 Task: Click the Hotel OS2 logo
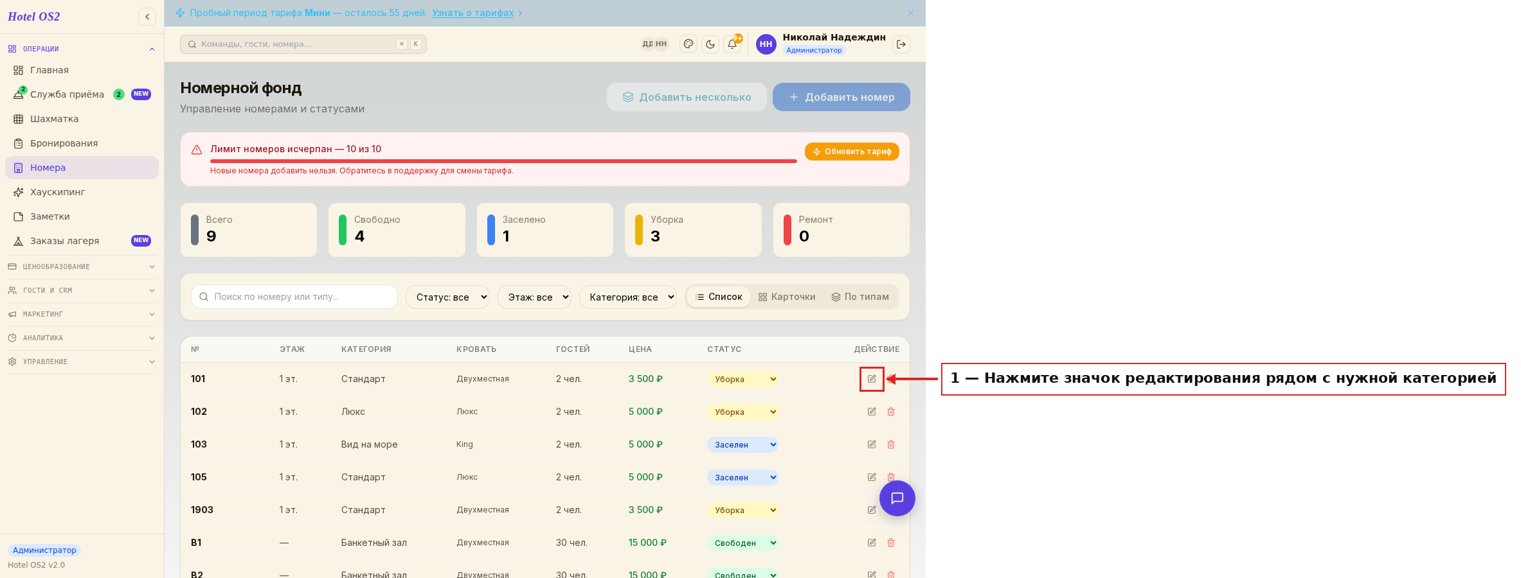coord(34,17)
